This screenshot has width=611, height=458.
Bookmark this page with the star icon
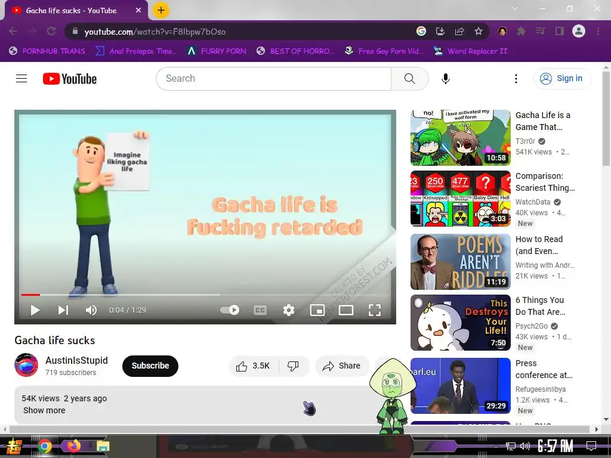(x=479, y=31)
